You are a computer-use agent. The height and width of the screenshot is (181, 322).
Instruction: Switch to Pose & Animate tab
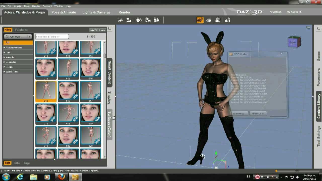(64, 12)
